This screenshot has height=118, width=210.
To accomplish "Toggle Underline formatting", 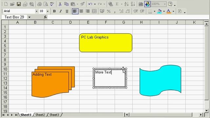I will point(67,11).
